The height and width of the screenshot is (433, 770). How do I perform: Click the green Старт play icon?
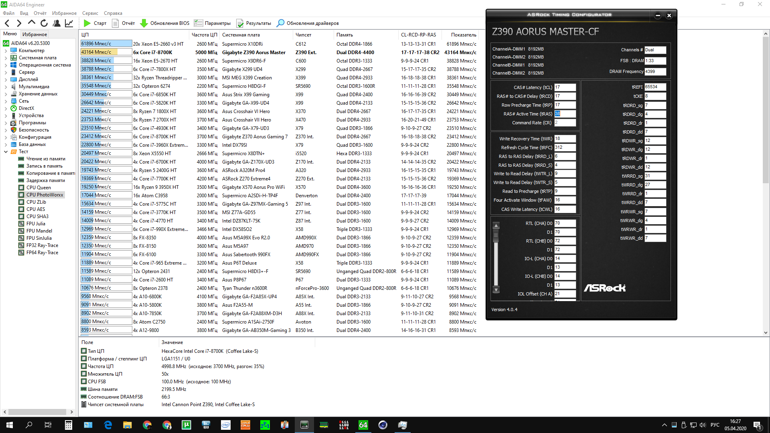point(87,23)
